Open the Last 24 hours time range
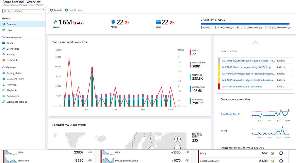This screenshot has height=163, width=296. pos(74,10)
